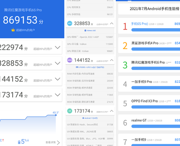Viewport: 180px width, 146px height.
Task: Open rank 2 黑鲨游戏手机4 Pro entry
Action: pos(149,45)
